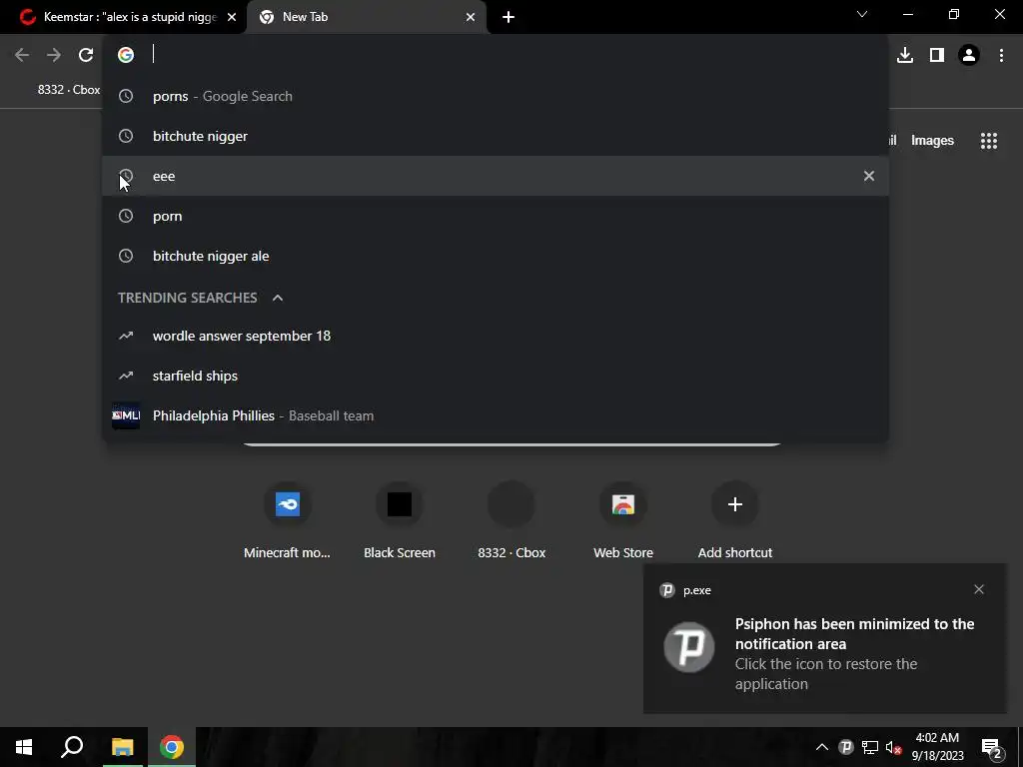
Task: Open the Chrome three-dot menu
Action: 1001,55
